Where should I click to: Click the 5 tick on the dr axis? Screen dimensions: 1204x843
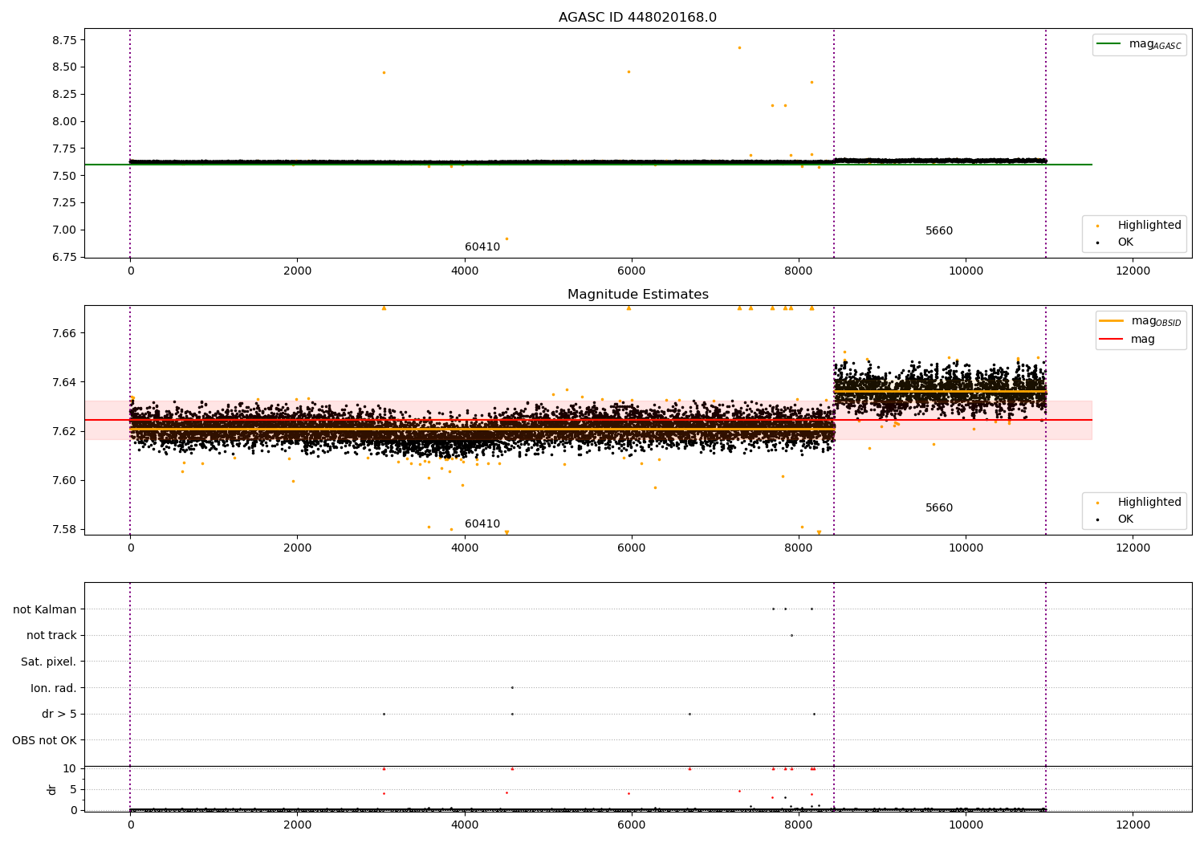tap(73, 789)
